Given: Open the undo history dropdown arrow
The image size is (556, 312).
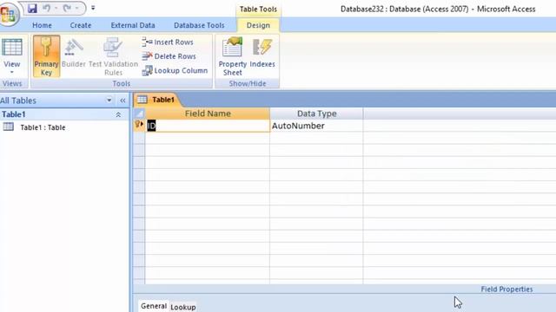Looking at the screenshot, I should (x=56, y=8).
